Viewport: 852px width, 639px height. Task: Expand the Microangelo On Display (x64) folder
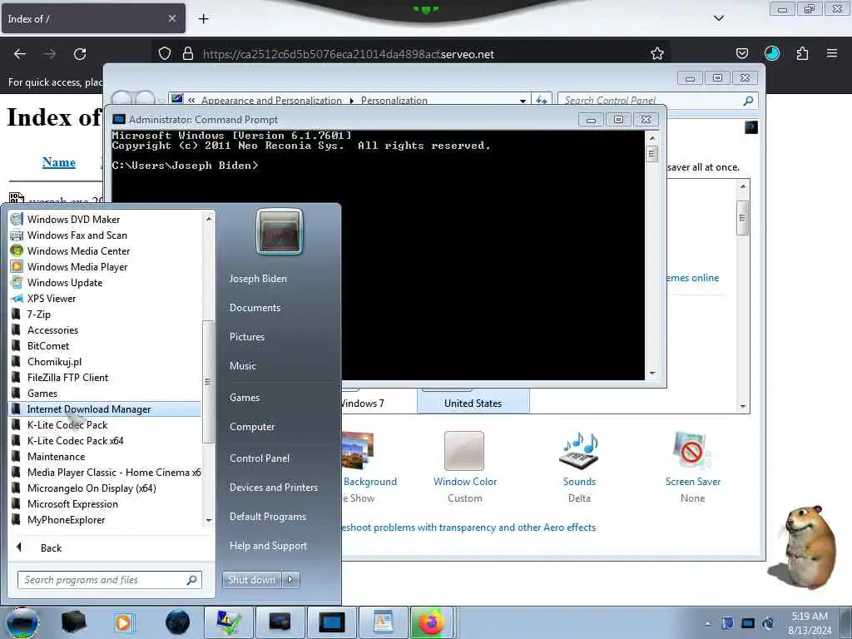click(x=92, y=488)
